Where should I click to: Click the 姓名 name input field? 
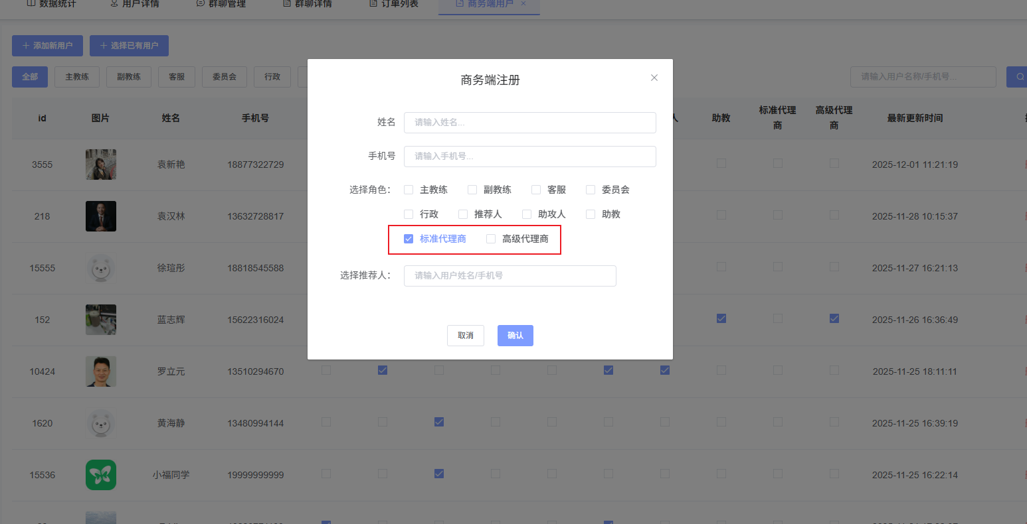529,122
